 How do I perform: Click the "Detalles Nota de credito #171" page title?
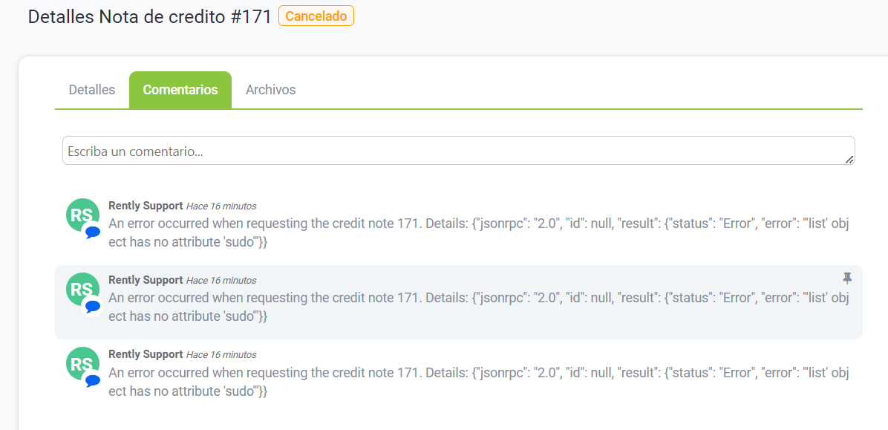pos(150,17)
